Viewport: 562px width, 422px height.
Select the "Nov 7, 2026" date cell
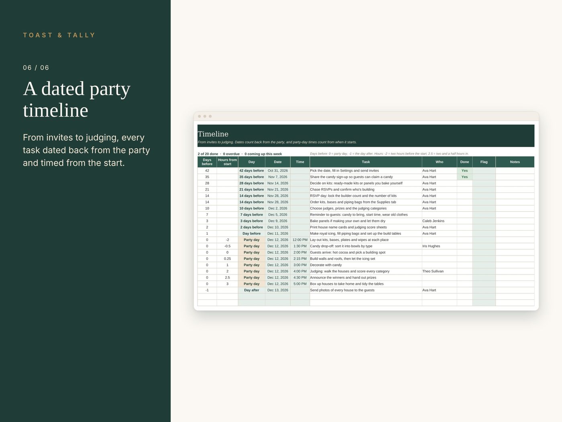(278, 177)
